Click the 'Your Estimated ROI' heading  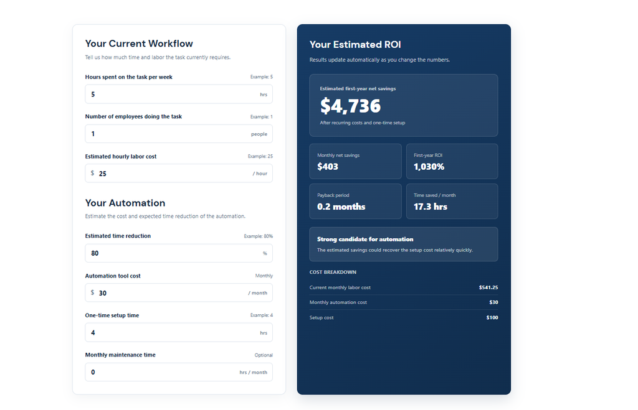pyautogui.click(x=355, y=44)
